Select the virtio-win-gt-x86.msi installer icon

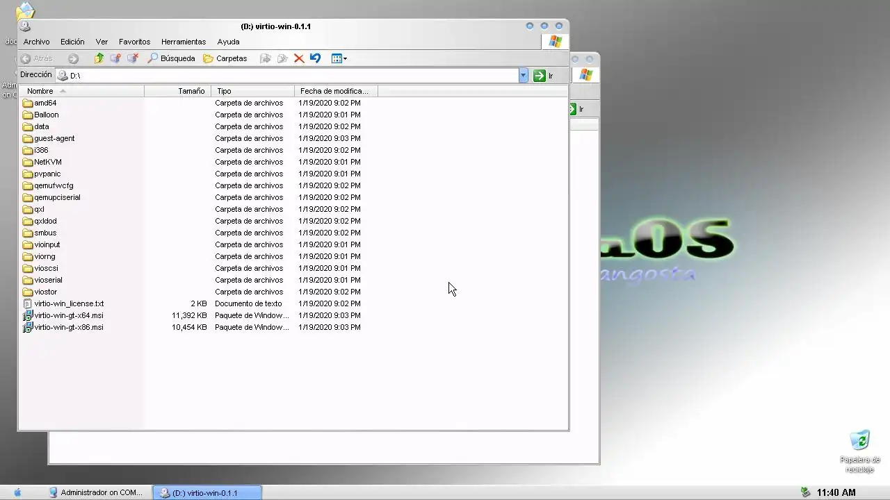click(x=28, y=327)
